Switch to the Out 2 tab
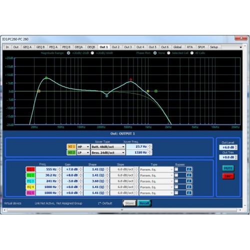This screenshot has height=250, width=250. (x=115, y=47)
